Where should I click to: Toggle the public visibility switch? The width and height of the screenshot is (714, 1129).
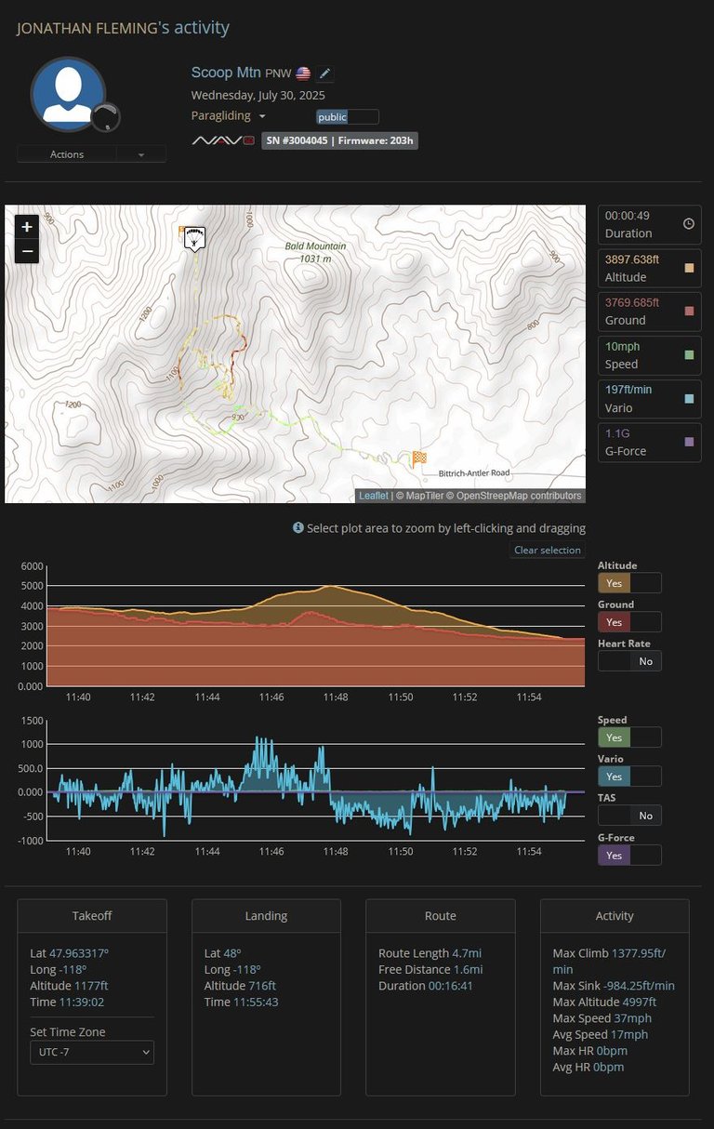(347, 117)
